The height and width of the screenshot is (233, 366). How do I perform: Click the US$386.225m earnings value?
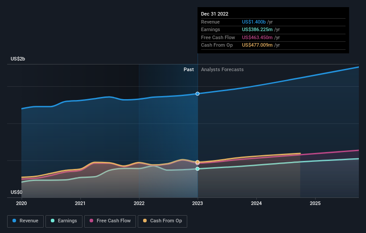(257, 29)
